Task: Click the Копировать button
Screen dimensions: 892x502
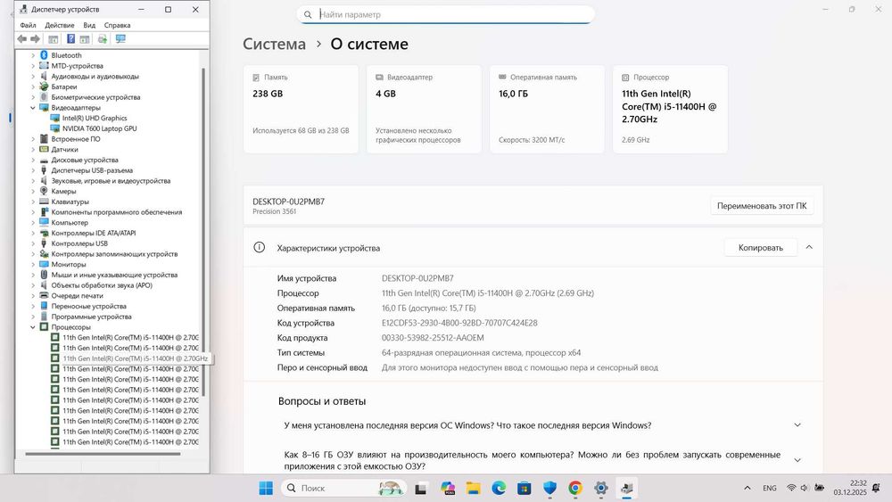Action: (761, 247)
